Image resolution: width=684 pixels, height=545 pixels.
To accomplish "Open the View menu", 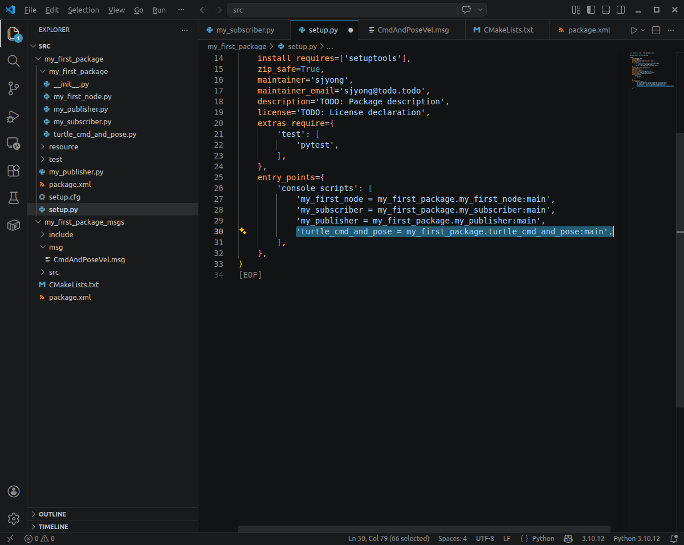I will click(x=116, y=10).
